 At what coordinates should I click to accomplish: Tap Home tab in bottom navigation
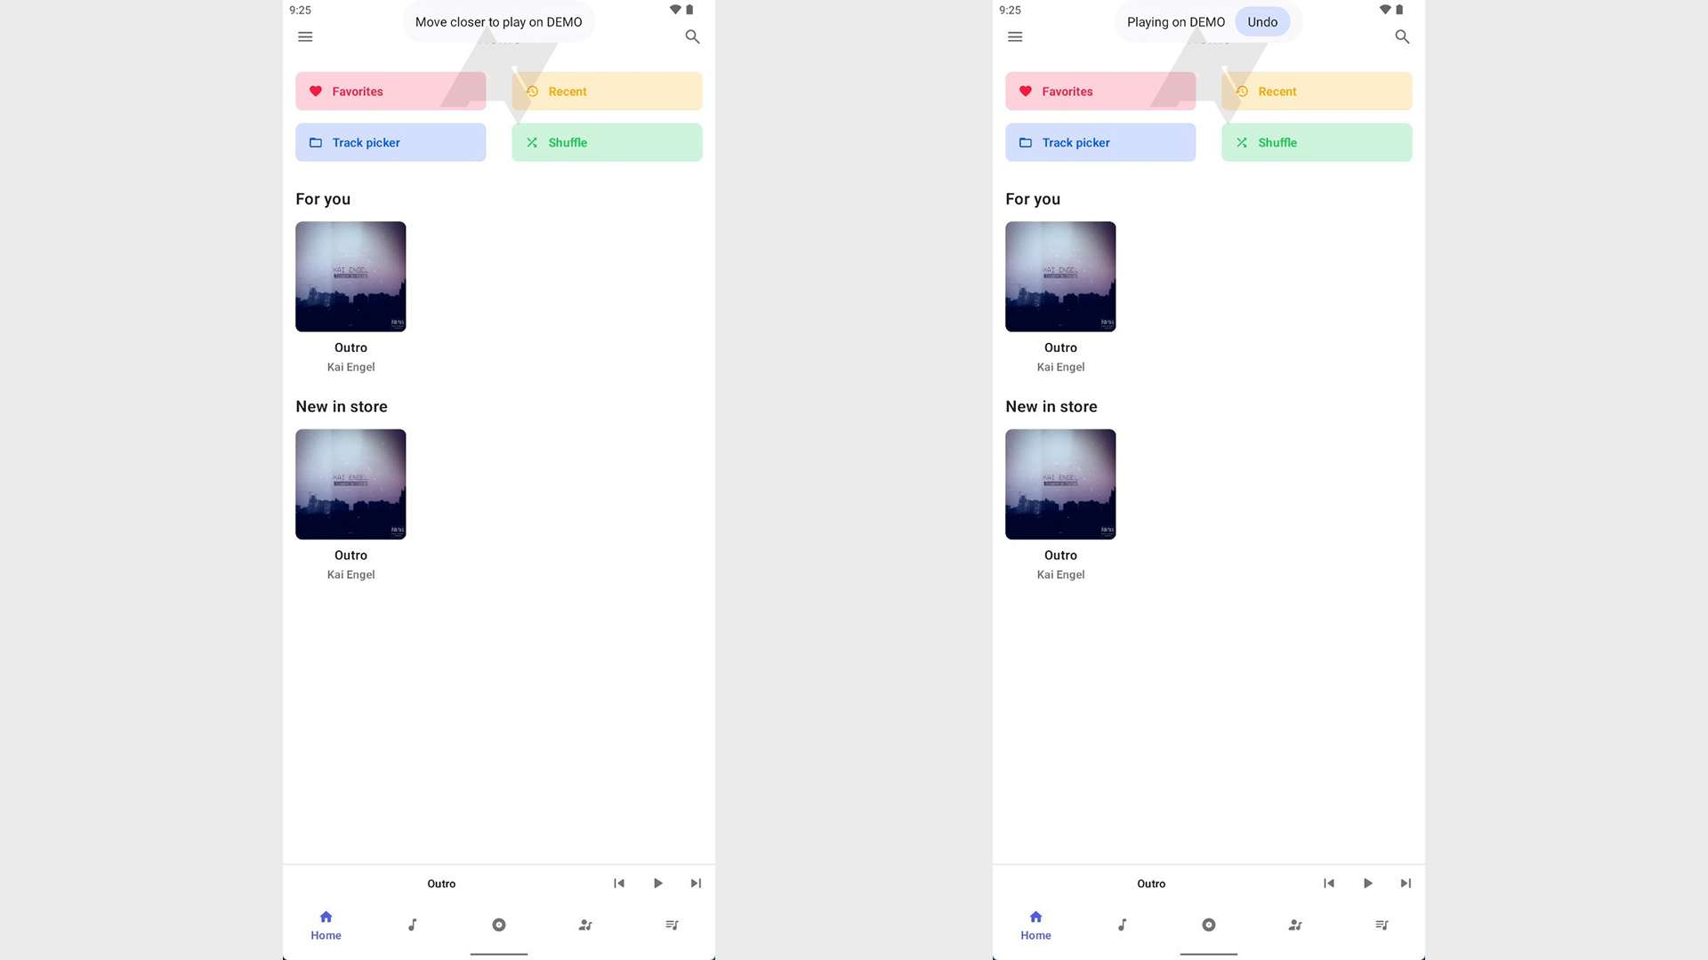tap(325, 924)
